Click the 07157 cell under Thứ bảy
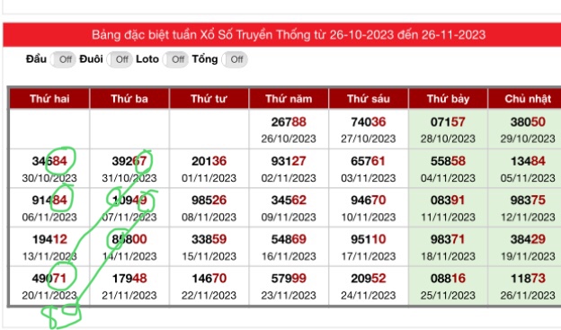Screen dimensions: 561x330 pos(448,129)
